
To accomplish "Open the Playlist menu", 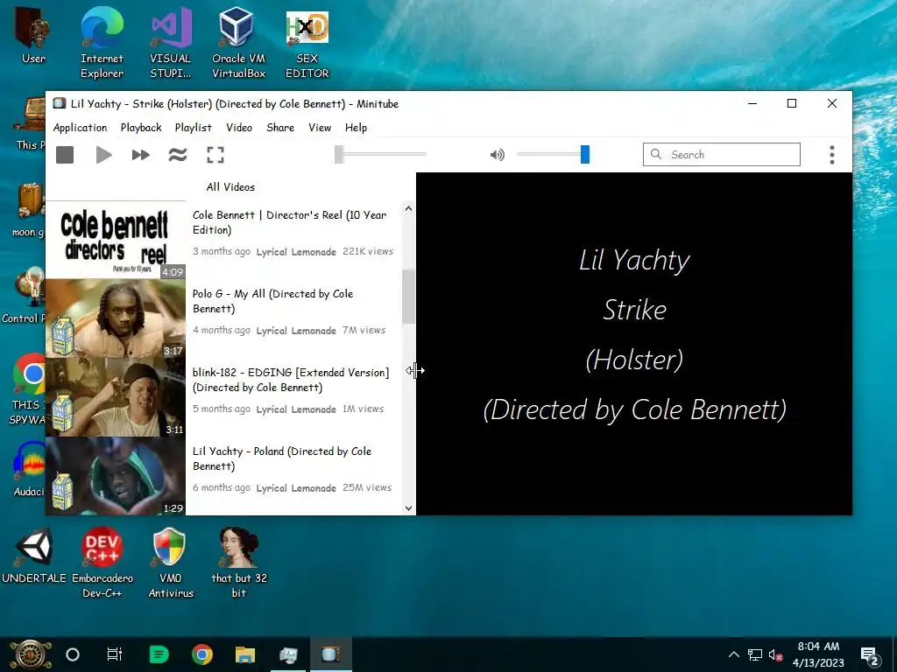I will tap(193, 128).
